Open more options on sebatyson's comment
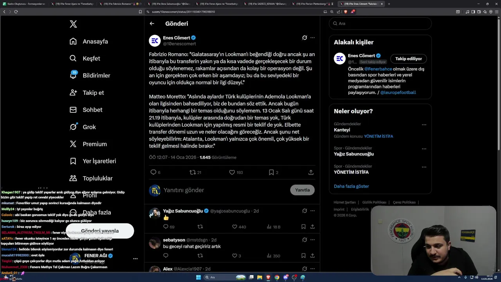The height and width of the screenshot is (282, 501). (x=312, y=240)
